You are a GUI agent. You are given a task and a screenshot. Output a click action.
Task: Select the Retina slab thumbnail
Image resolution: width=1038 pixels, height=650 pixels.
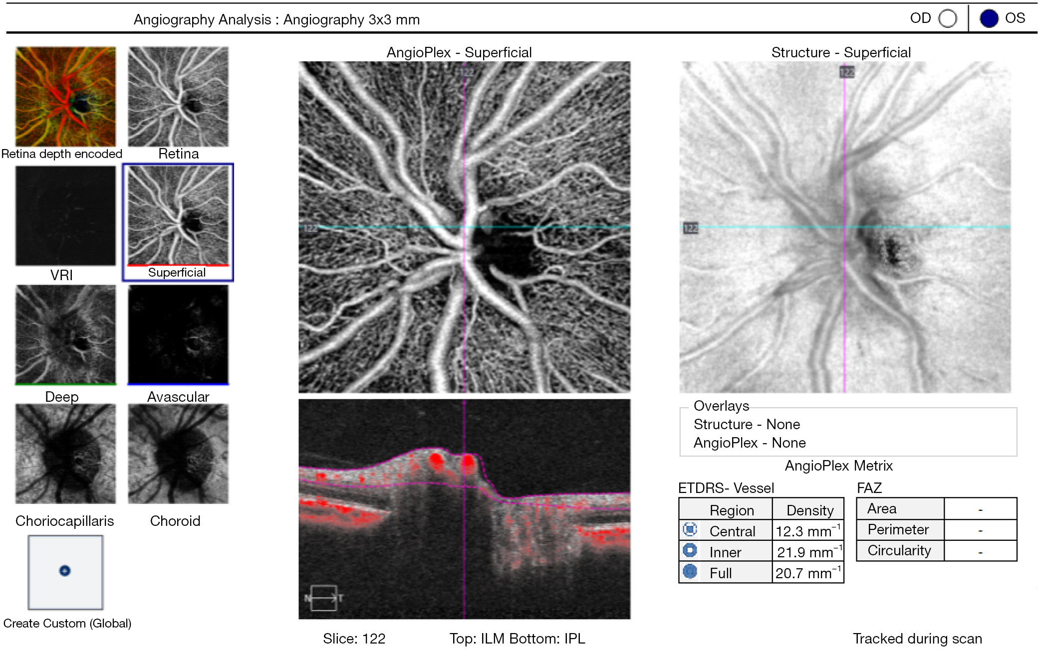[x=178, y=97]
